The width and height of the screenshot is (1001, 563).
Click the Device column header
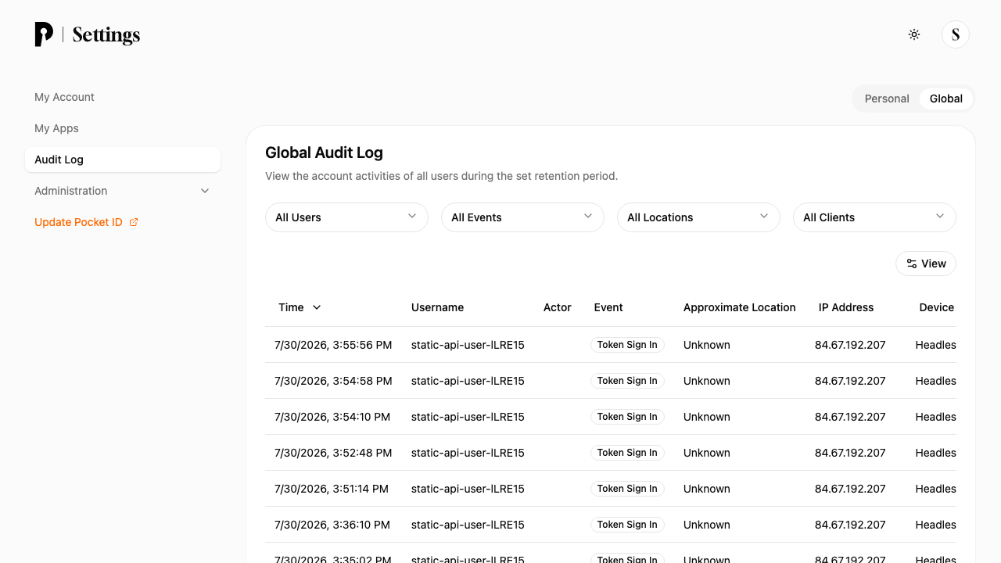[x=937, y=307]
